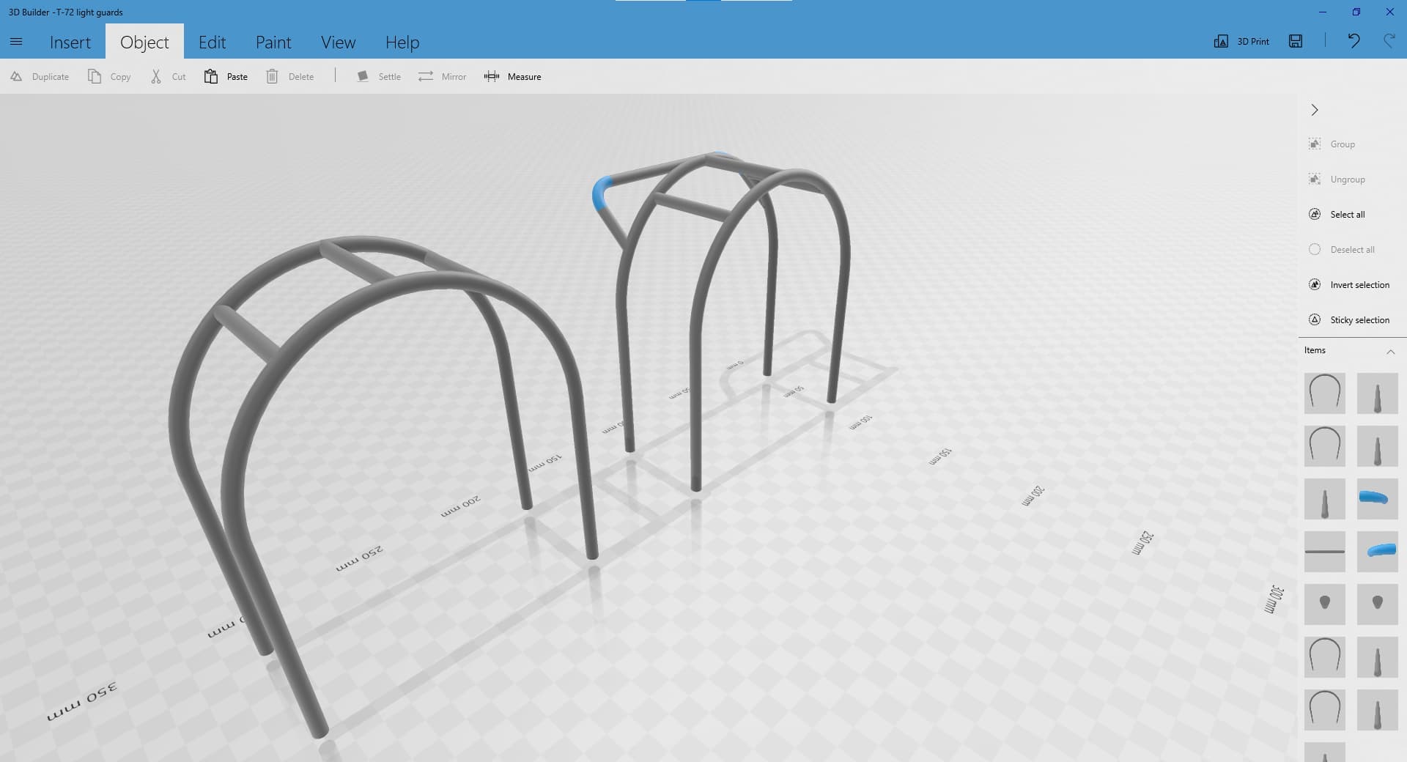The width and height of the screenshot is (1407, 762).
Task: Open the Paint tab
Action: click(x=273, y=42)
